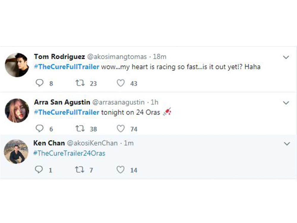The width and height of the screenshot is (297, 223).
Task: Click Arra San Agustin's avatar
Action: (x=17, y=111)
